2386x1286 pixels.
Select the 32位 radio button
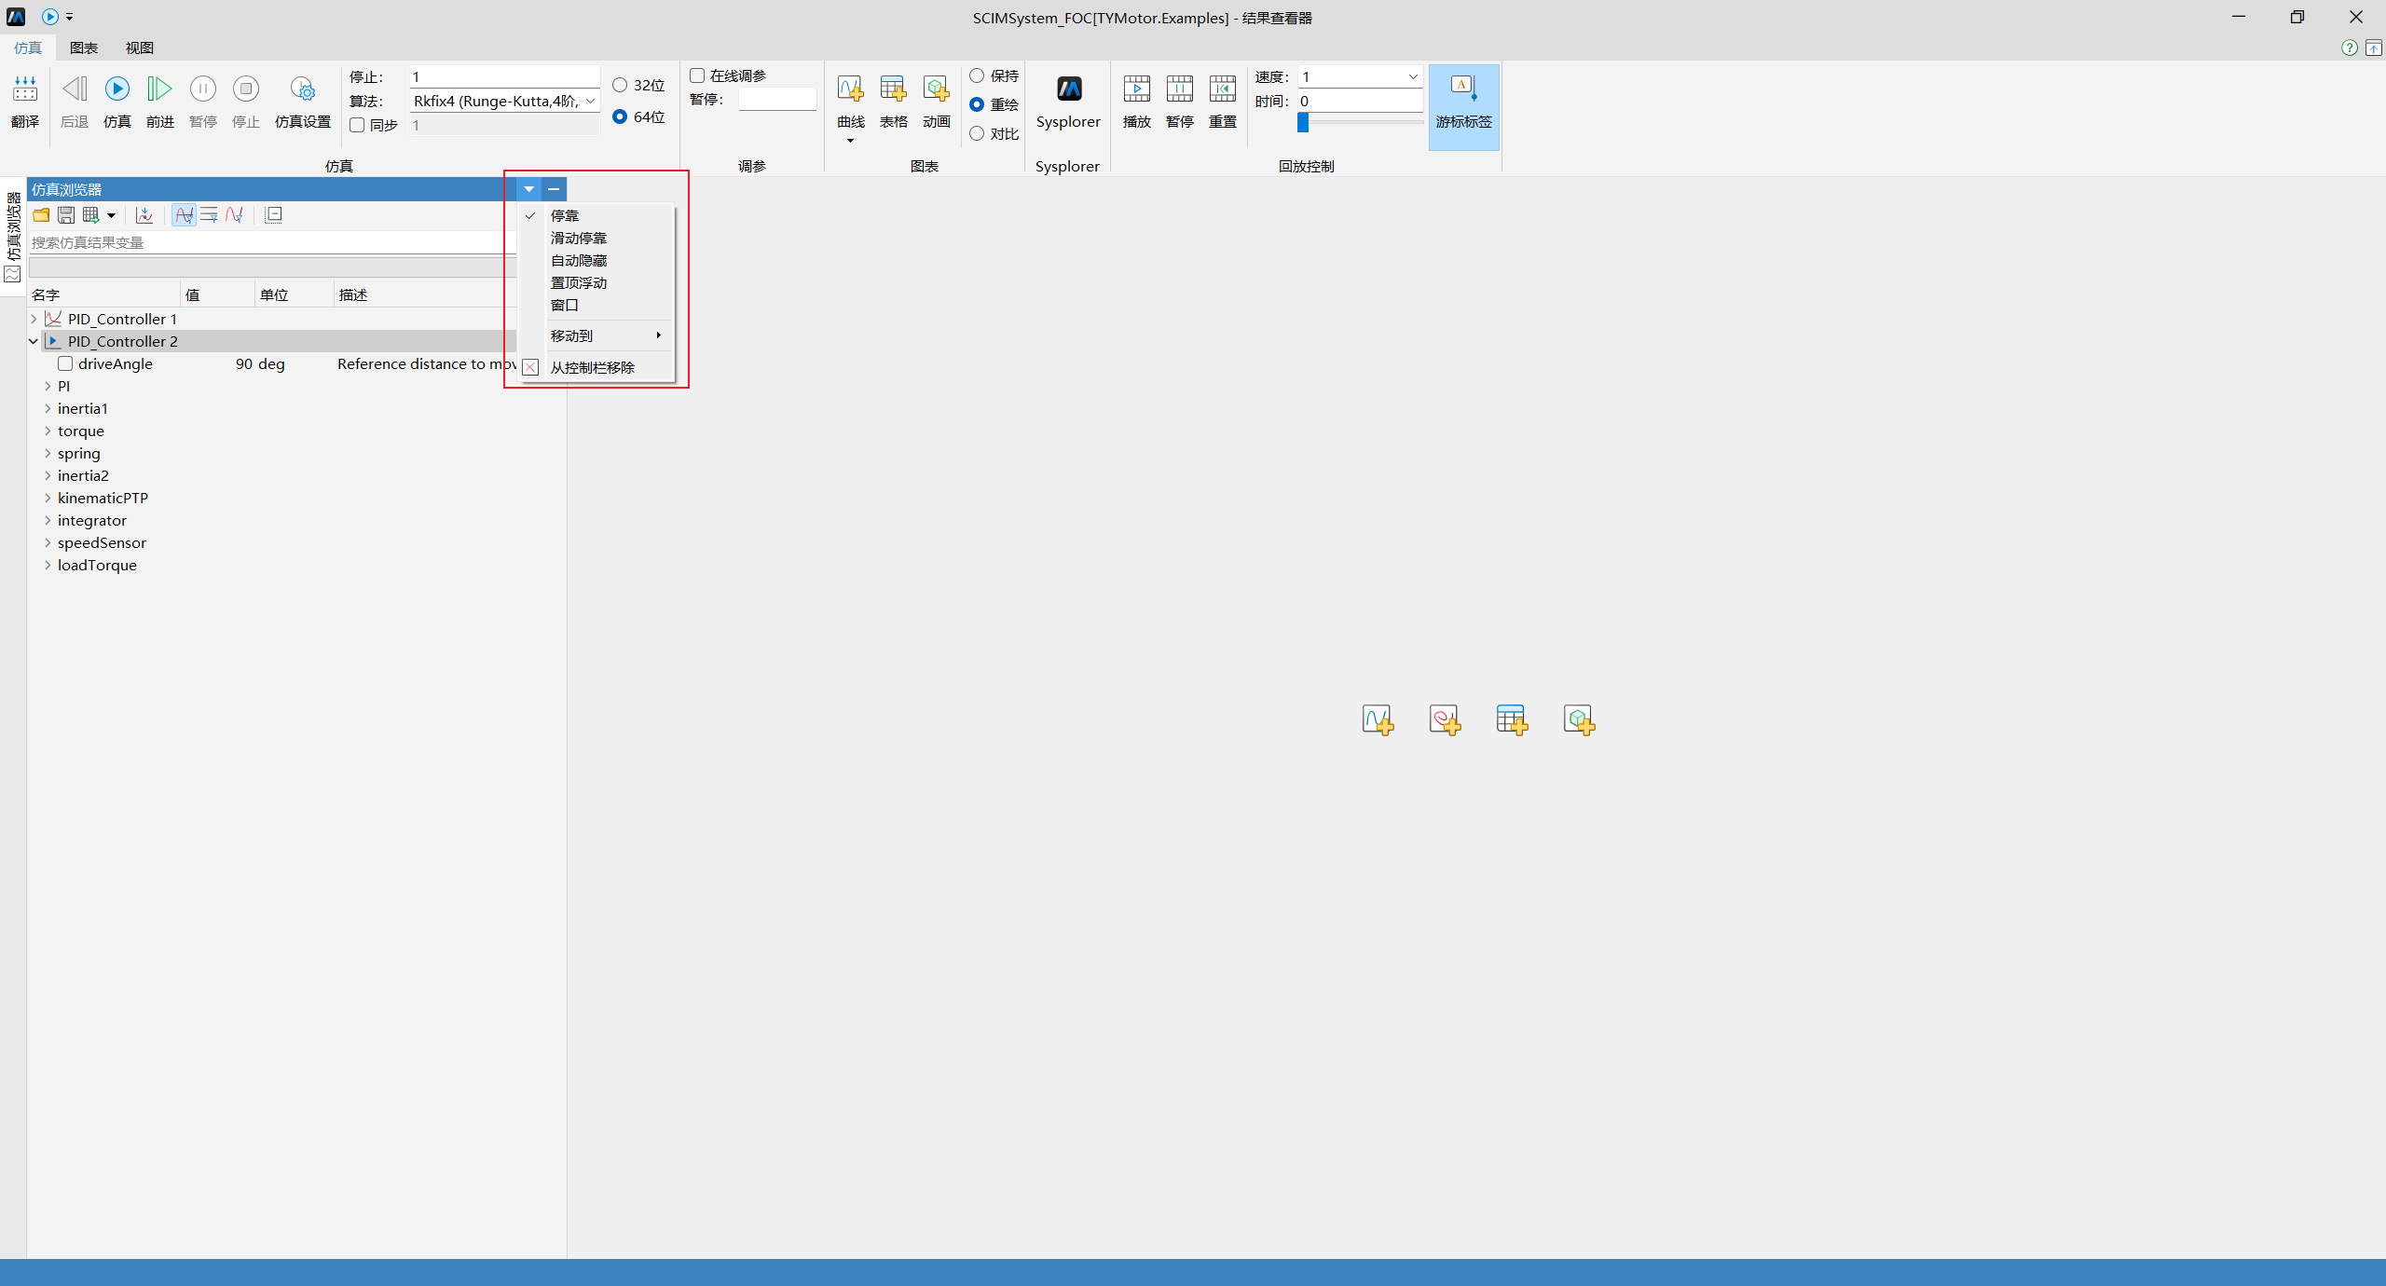[620, 85]
